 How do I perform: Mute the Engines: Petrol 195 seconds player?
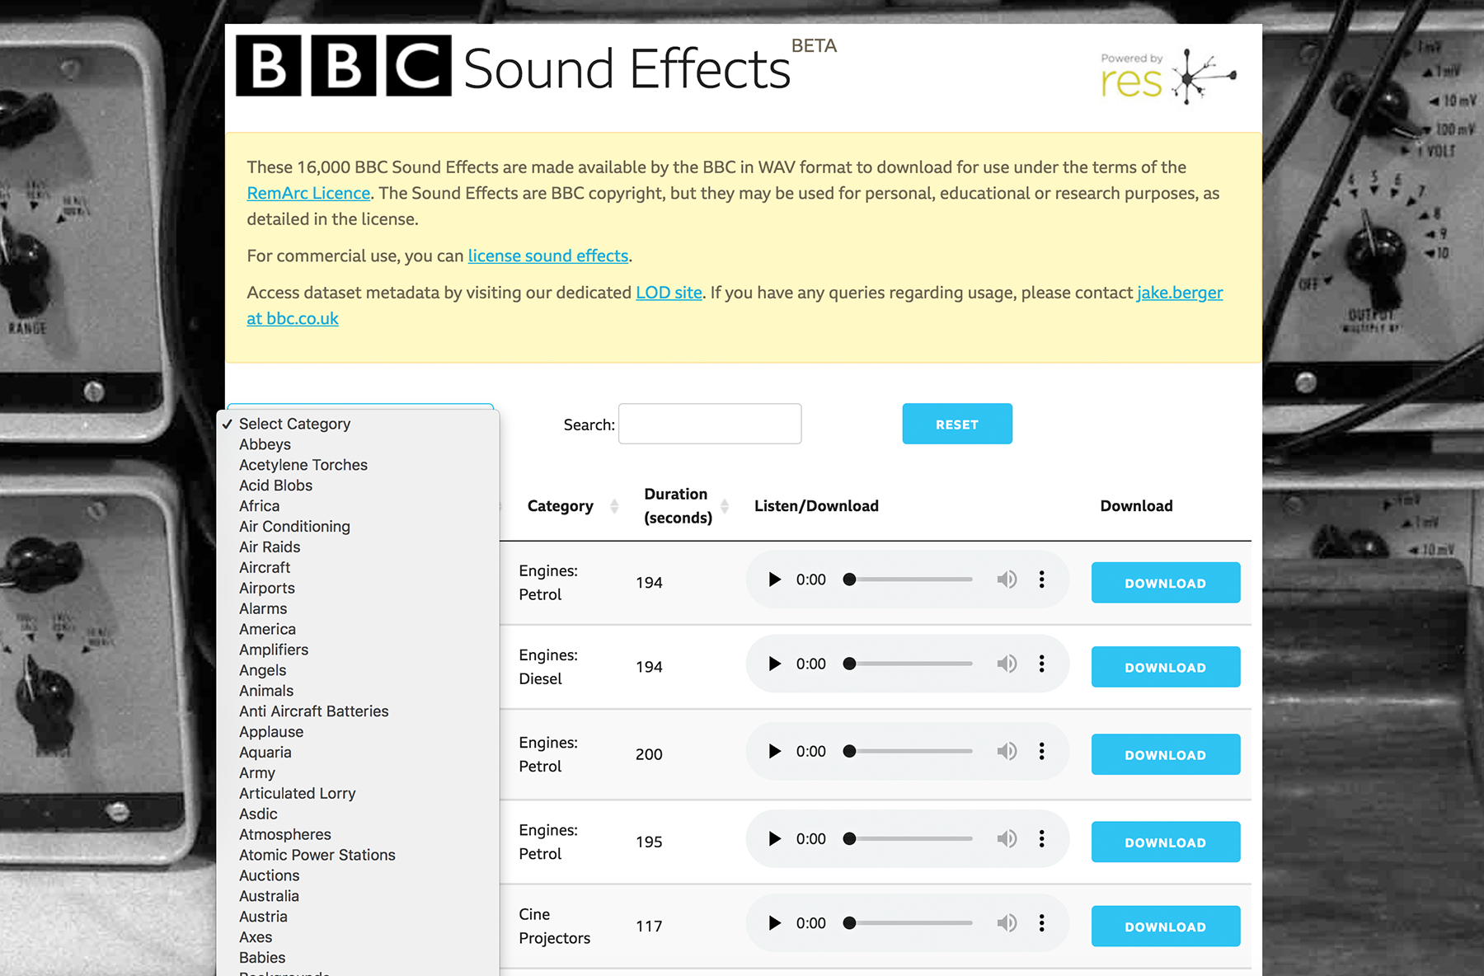(1007, 838)
